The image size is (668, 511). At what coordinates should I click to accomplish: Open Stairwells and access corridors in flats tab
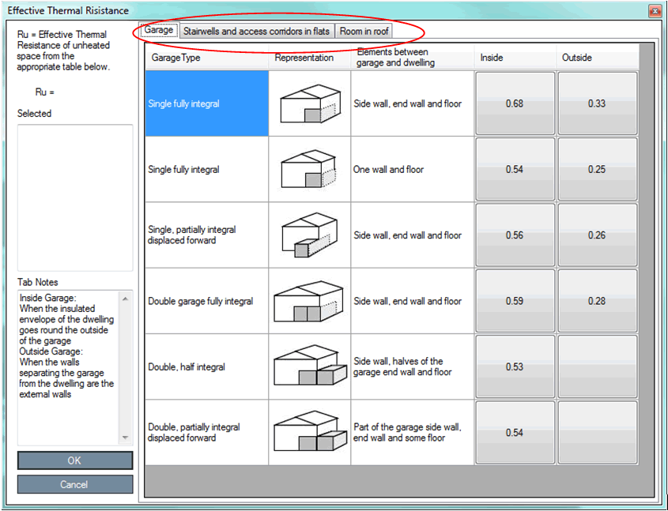(x=256, y=31)
